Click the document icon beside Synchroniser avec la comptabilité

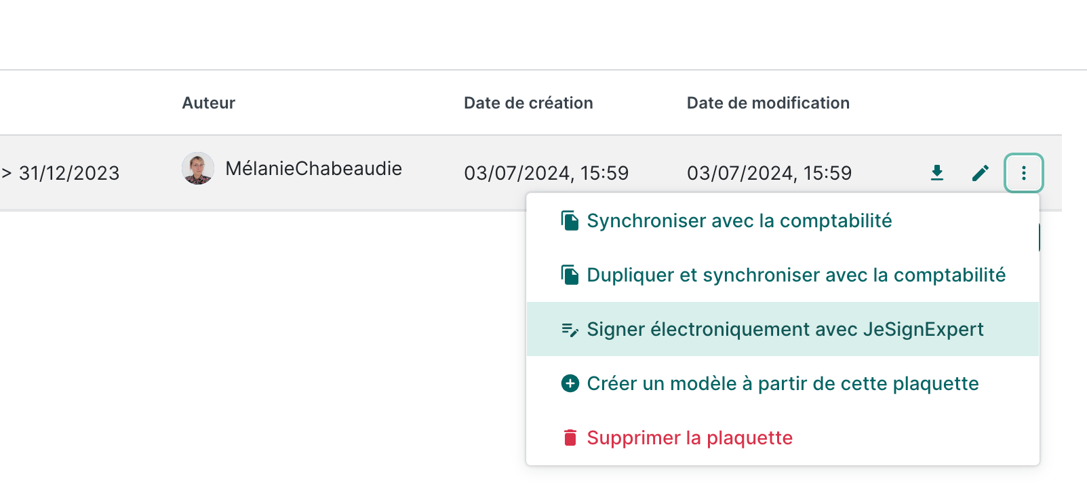pos(570,220)
